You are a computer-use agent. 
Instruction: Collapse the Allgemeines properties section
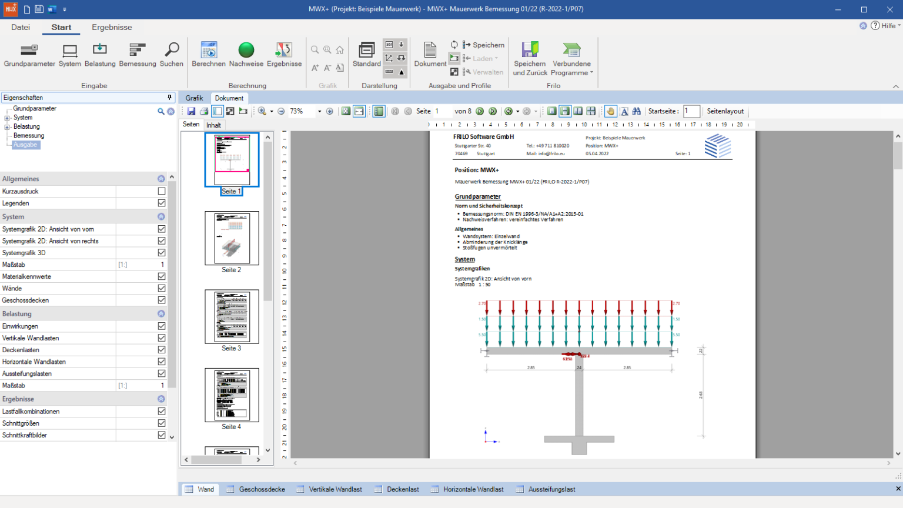coord(161,179)
